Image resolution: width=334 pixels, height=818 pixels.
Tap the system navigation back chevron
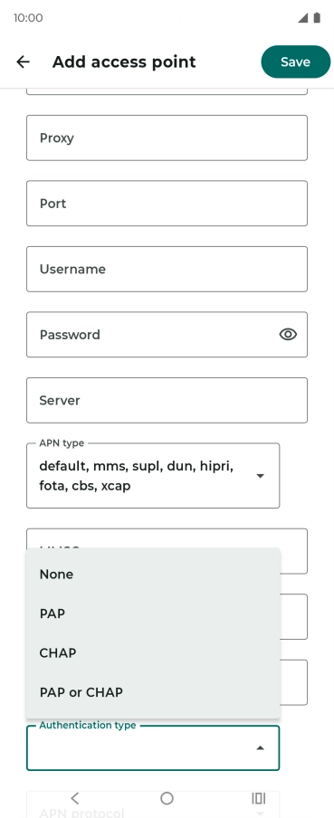(x=74, y=798)
